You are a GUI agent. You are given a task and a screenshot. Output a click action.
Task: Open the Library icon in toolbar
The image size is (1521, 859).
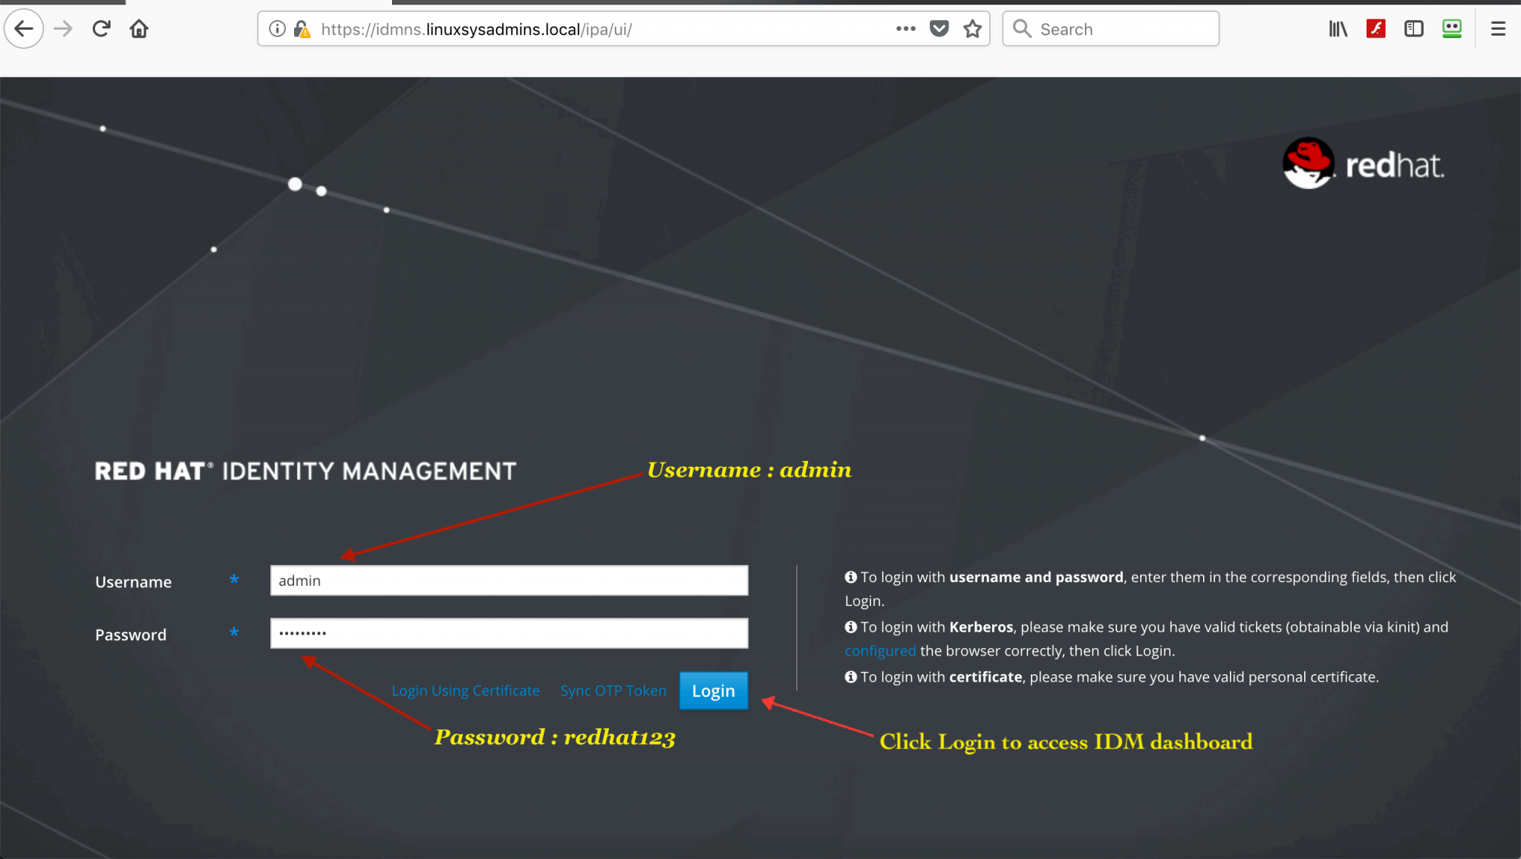[1338, 29]
